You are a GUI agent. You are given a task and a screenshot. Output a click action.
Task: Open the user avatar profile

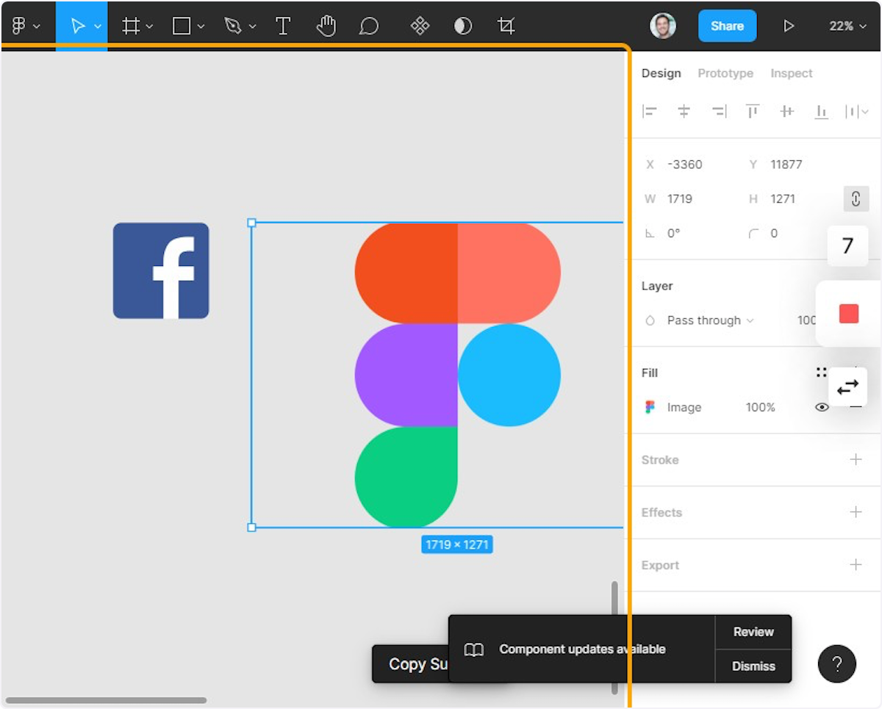[663, 26]
